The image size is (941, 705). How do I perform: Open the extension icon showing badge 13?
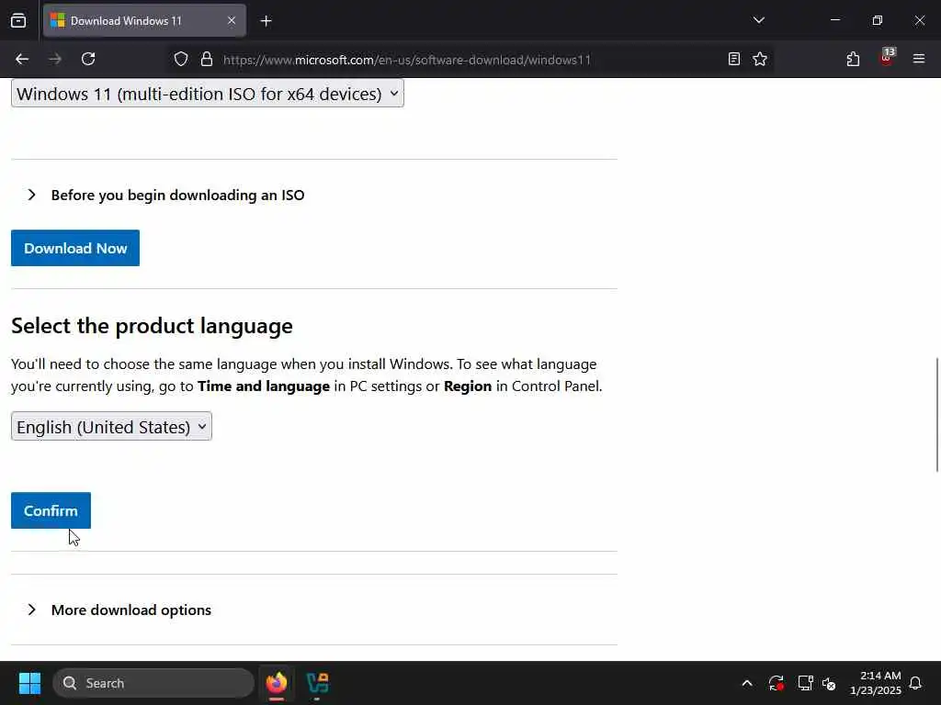[887, 58]
